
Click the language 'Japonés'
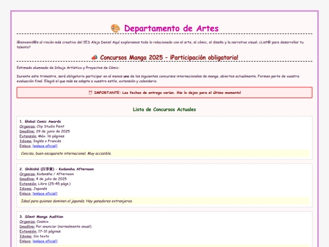click(40, 189)
